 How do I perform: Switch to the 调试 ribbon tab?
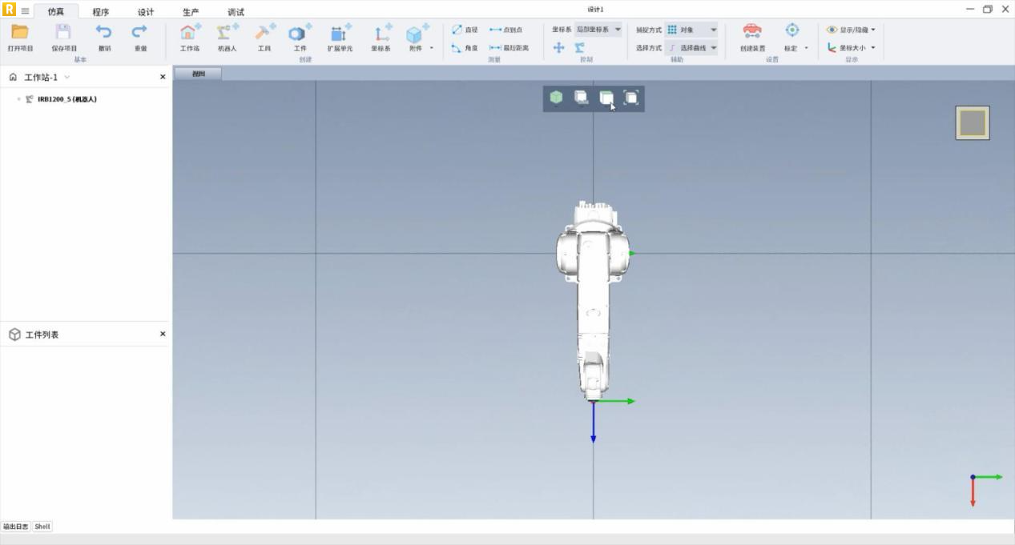(236, 12)
